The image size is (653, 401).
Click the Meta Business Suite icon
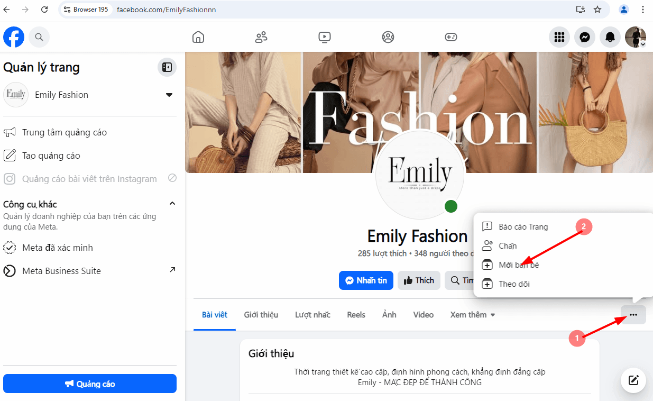(10, 271)
